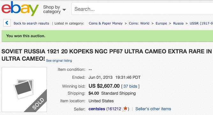Open the USSR (1917-9... category link
The image size is (213, 115).
tap(201, 23)
